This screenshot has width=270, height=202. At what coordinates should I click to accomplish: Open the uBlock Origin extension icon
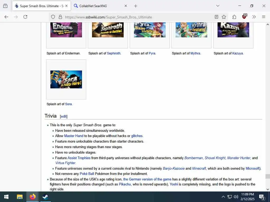coord(244,17)
